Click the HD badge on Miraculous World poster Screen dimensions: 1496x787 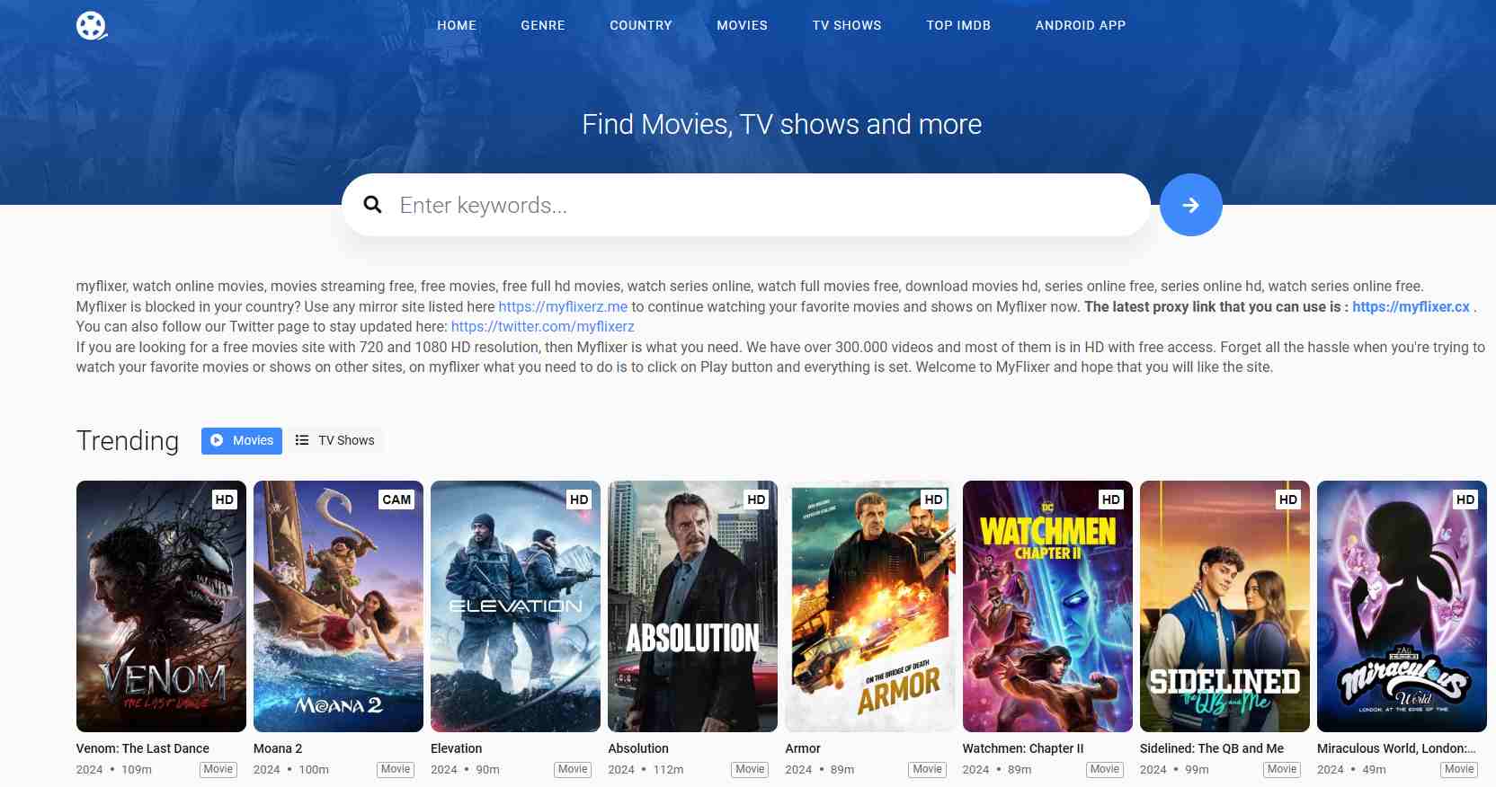[1465, 500]
